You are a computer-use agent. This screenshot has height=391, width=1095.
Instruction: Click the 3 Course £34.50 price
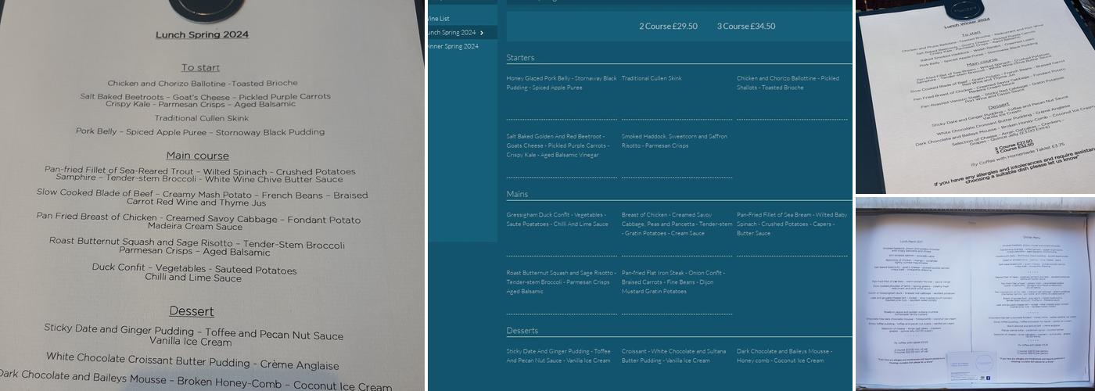coord(746,26)
